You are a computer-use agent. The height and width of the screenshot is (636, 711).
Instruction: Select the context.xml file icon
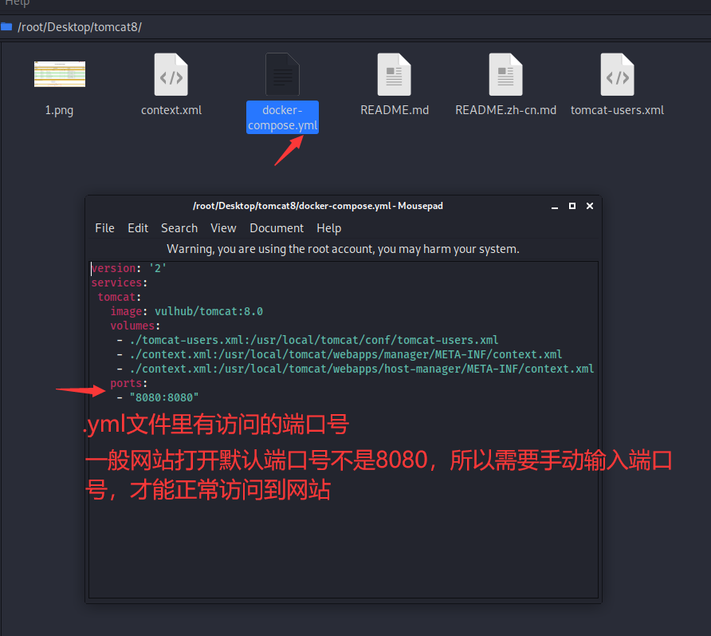coord(171,74)
